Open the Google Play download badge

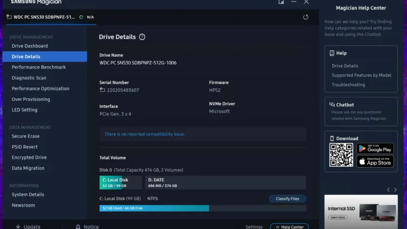click(375, 149)
